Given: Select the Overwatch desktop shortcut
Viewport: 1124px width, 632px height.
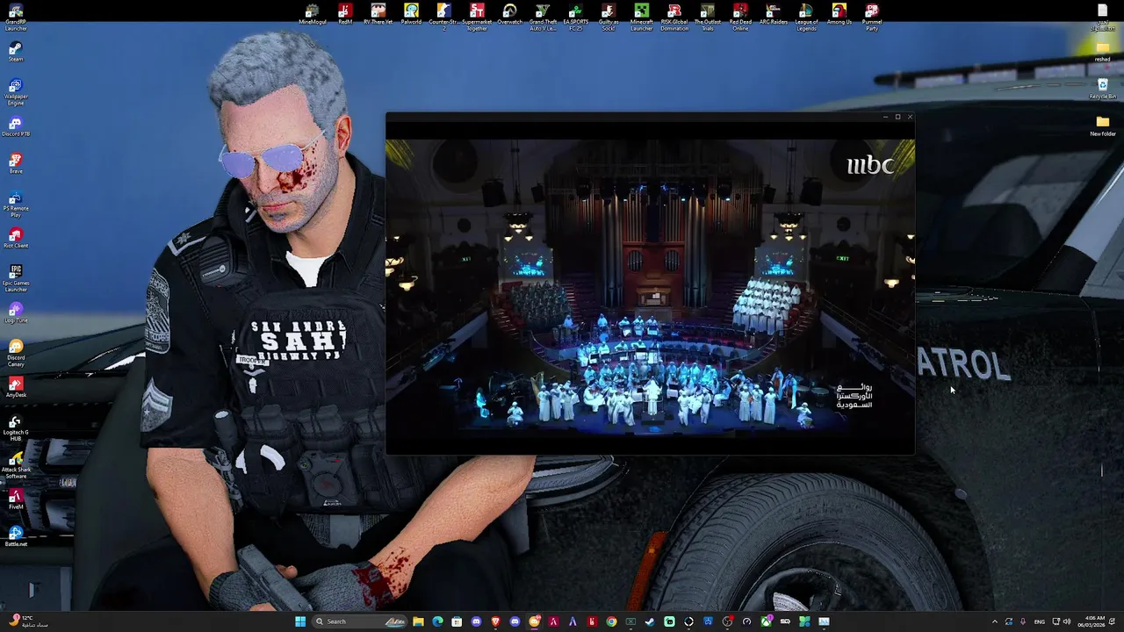Looking at the screenshot, I should click(x=509, y=14).
